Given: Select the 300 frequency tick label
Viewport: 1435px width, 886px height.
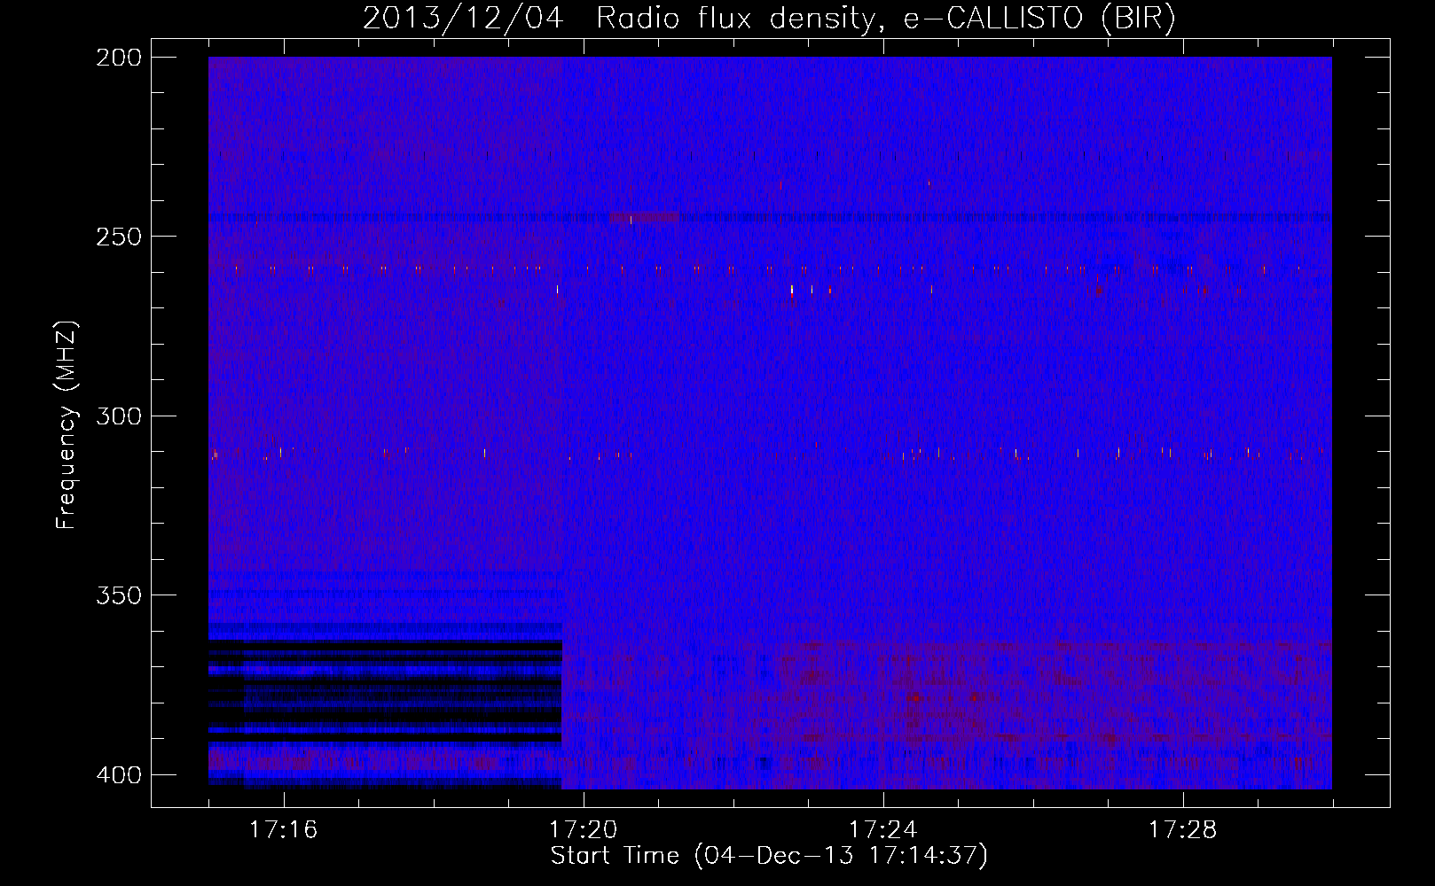Looking at the screenshot, I should click(x=118, y=416).
